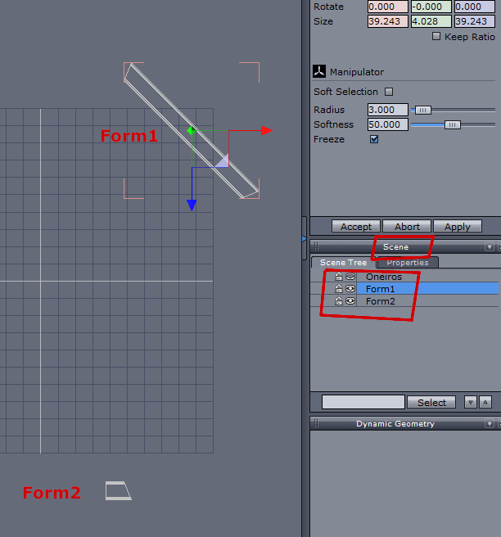Click the Select button
This screenshot has width=501, height=537.
[x=431, y=402]
